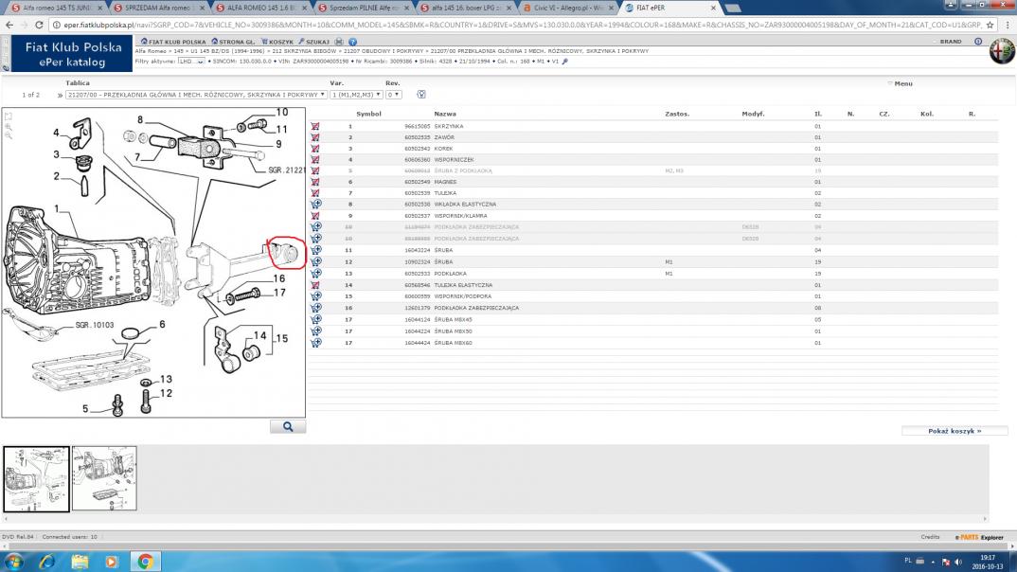The image size is (1017, 572).
Task: Click the Pokaż koszyk button
Action: tap(955, 431)
